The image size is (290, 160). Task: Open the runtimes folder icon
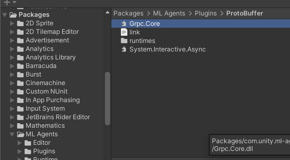point(124,41)
